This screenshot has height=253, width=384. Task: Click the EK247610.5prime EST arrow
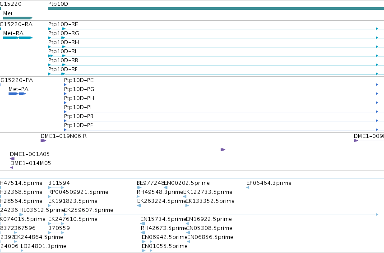pos(56,224)
